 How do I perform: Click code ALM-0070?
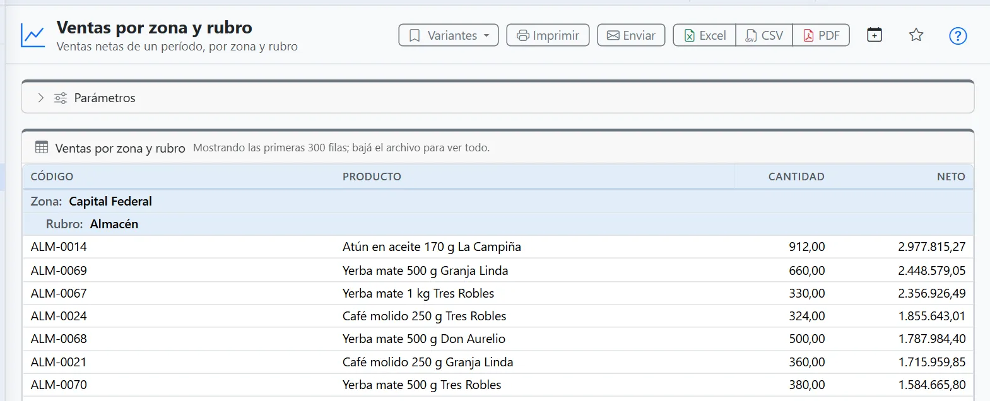coord(59,385)
